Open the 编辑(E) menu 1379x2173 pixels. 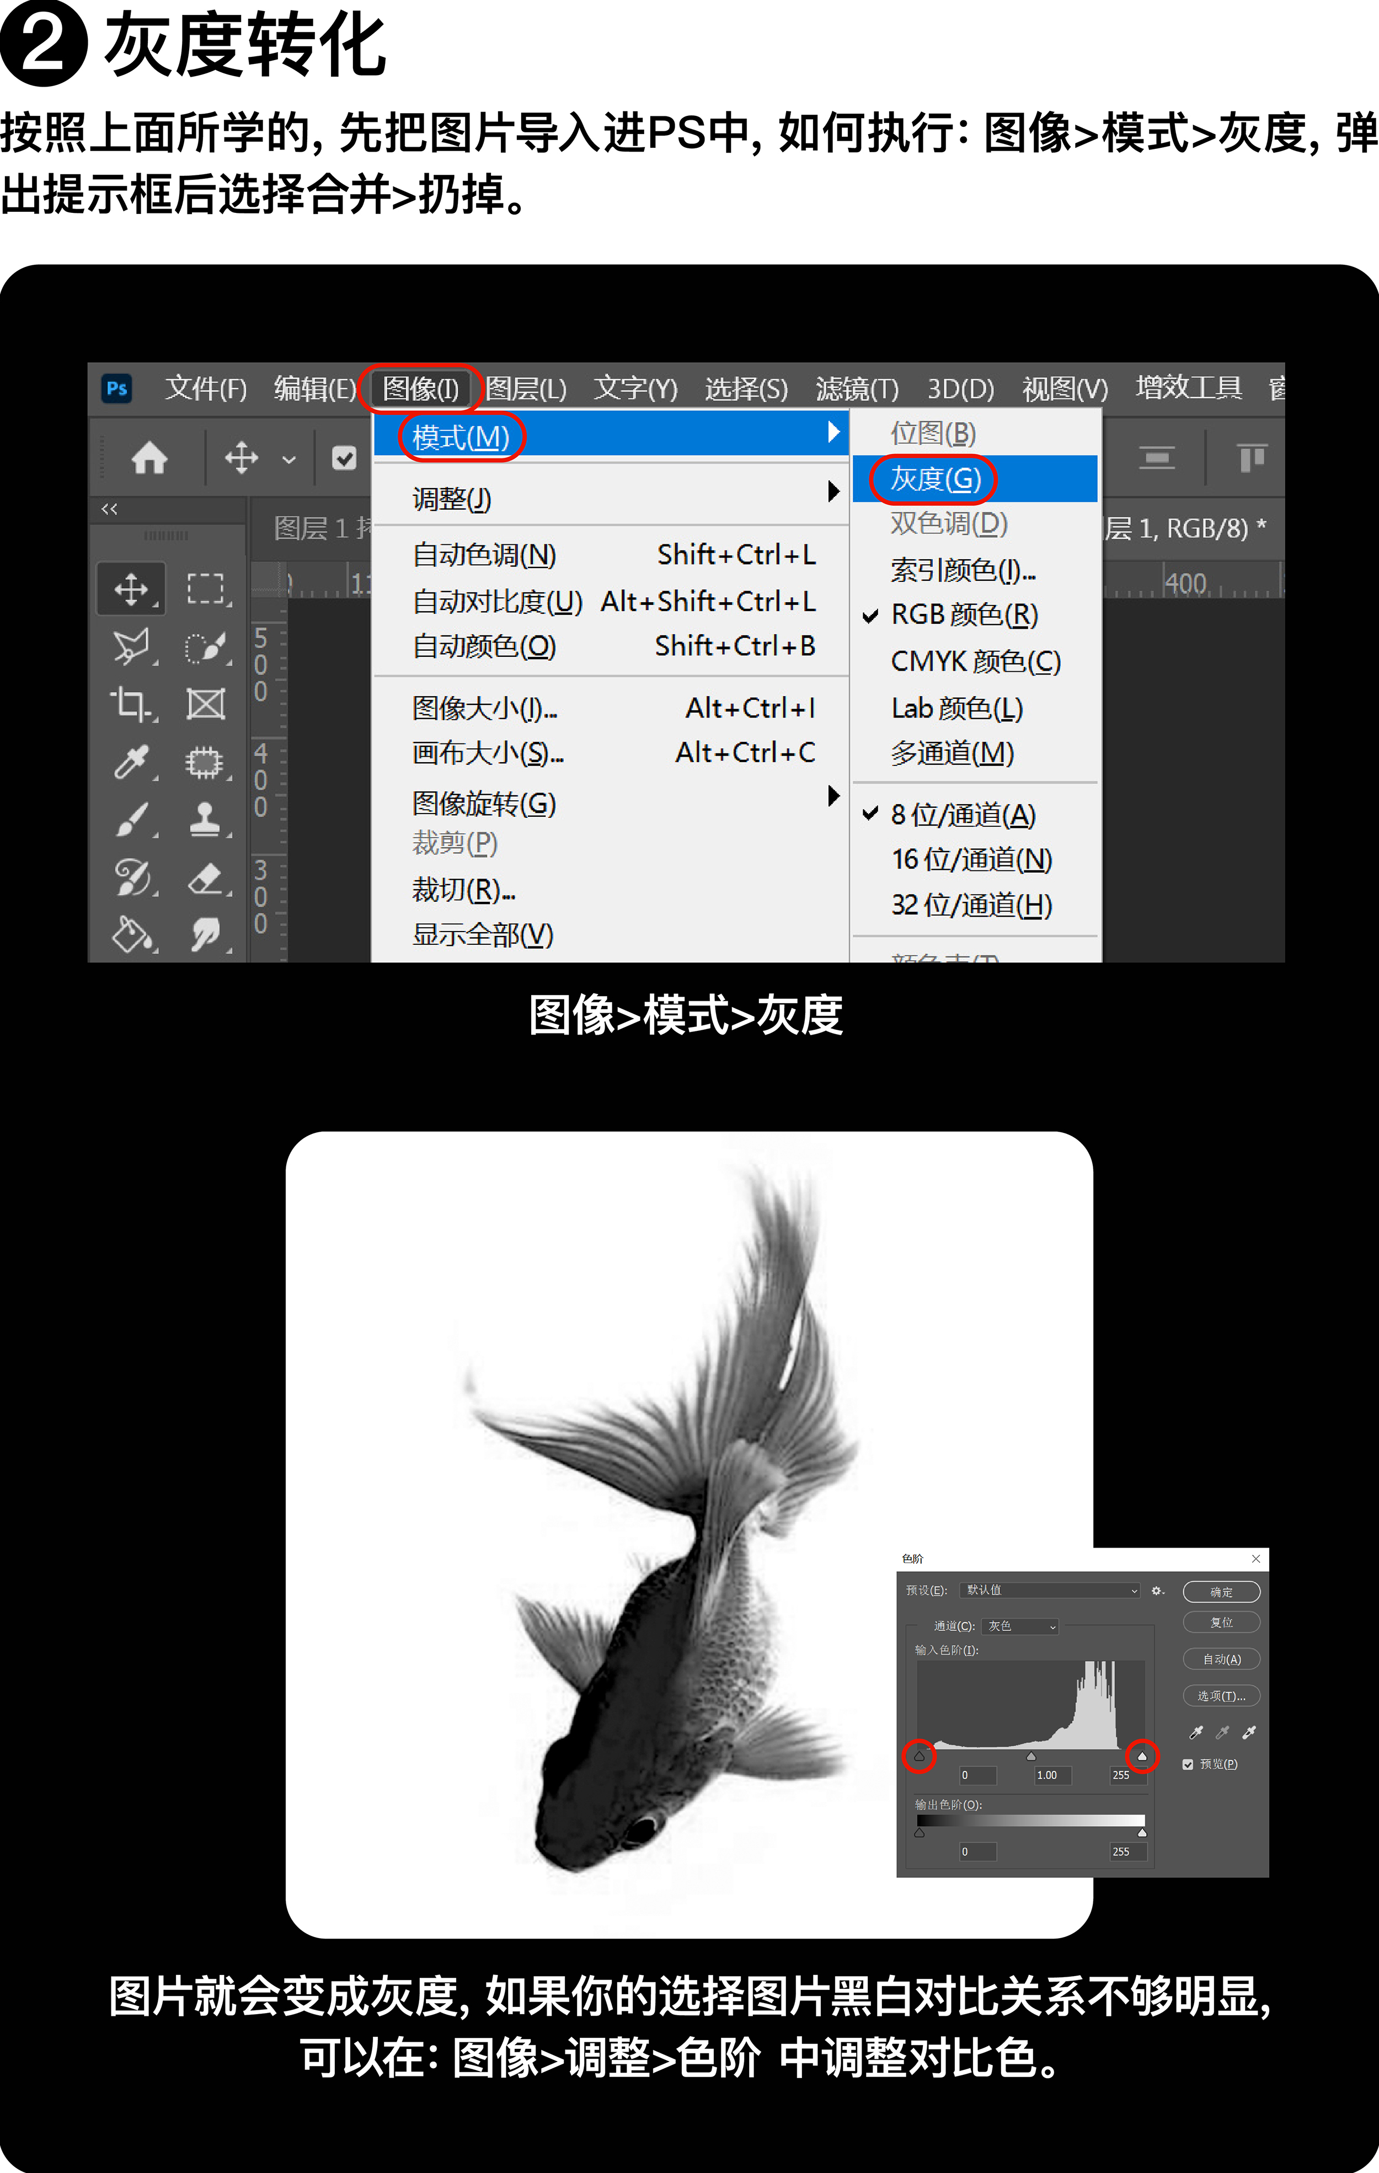(315, 388)
